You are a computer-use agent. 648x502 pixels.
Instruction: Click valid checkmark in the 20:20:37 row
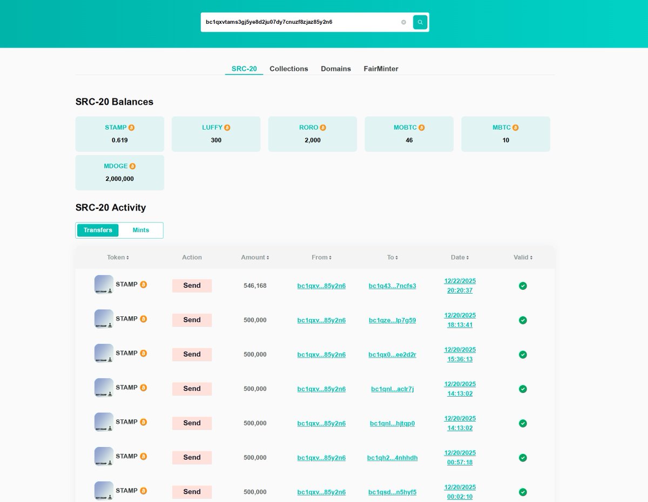click(523, 286)
